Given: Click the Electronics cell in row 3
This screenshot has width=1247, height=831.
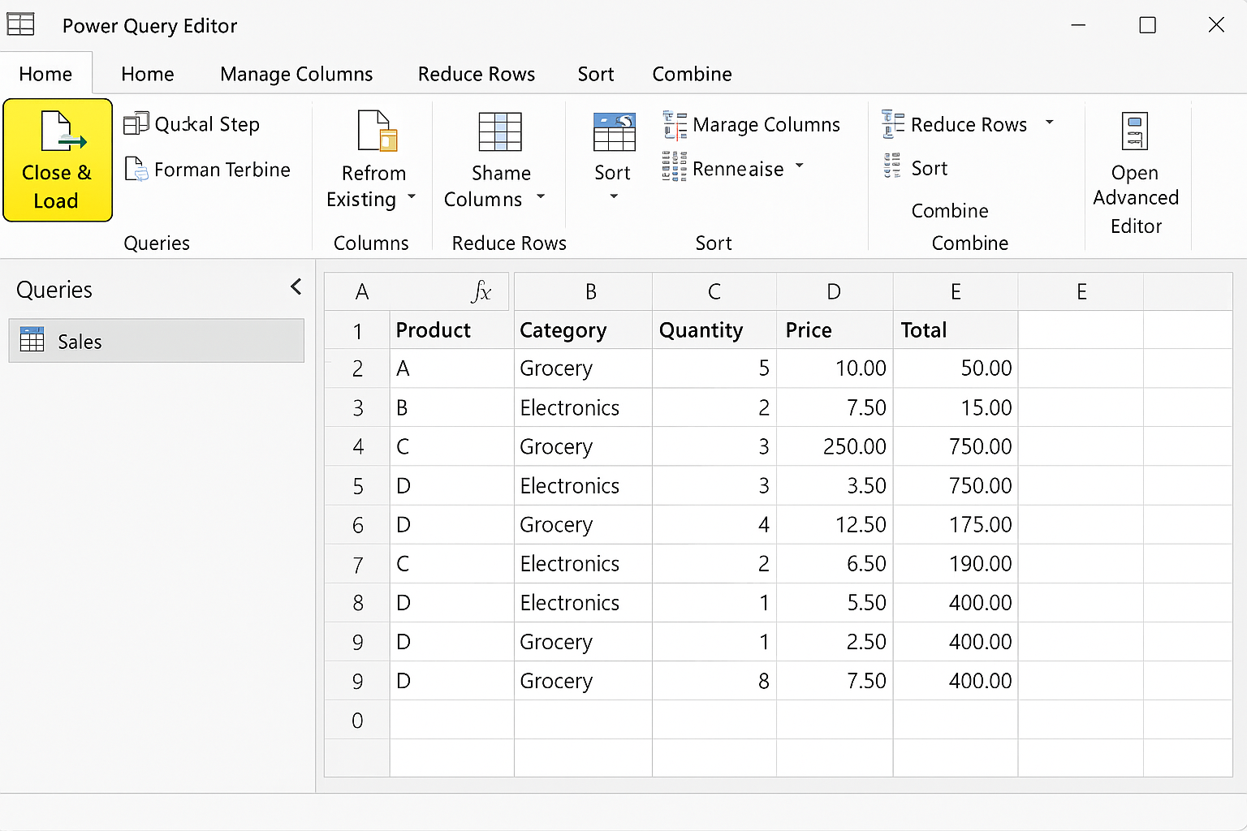Looking at the screenshot, I should pos(583,407).
